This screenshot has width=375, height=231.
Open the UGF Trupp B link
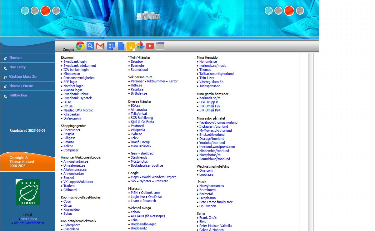209,102
